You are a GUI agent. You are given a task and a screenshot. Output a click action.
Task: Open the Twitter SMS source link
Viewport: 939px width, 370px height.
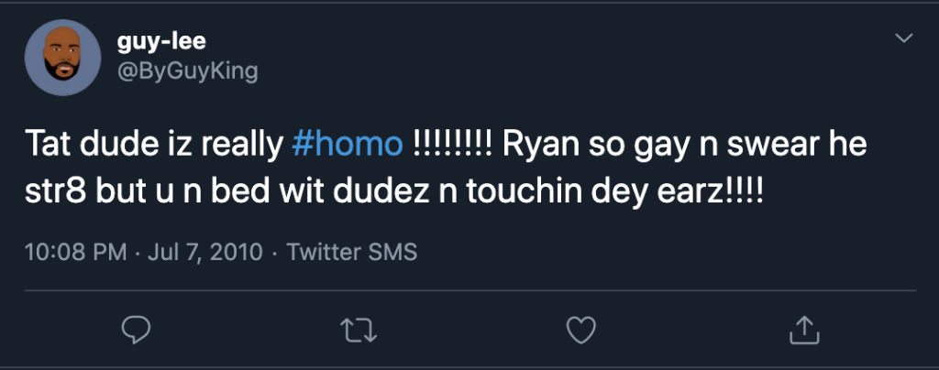(x=352, y=251)
